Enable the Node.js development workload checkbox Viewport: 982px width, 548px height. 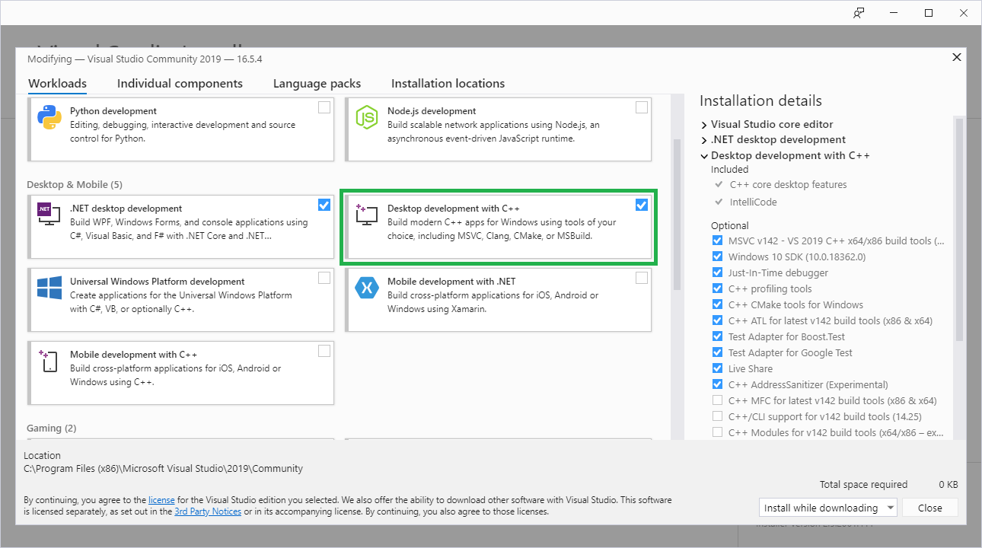point(642,107)
